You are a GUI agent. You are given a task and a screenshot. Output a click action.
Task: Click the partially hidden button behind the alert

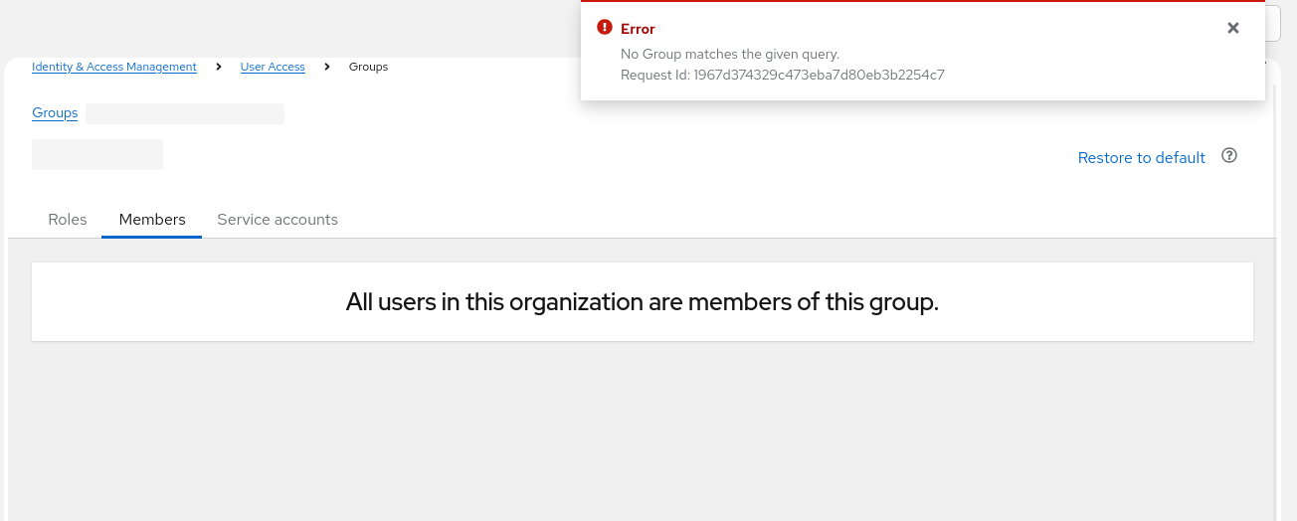click(x=1273, y=23)
